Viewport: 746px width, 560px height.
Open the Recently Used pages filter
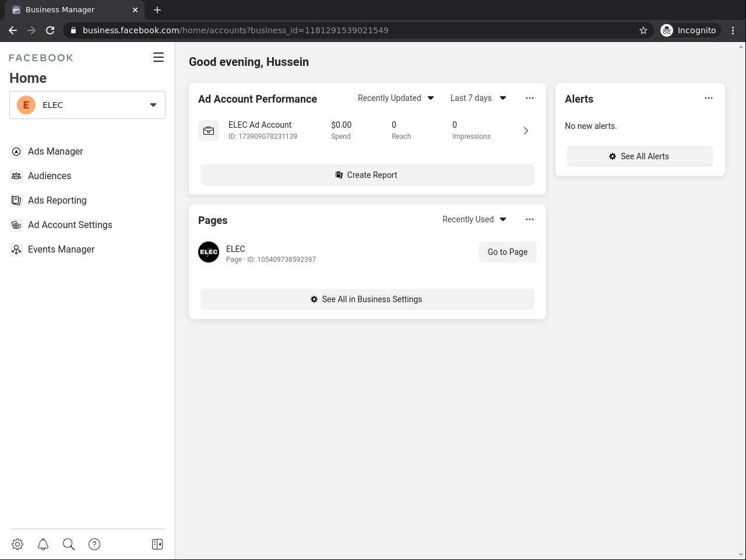pyautogui.click(x=474, y=219)
